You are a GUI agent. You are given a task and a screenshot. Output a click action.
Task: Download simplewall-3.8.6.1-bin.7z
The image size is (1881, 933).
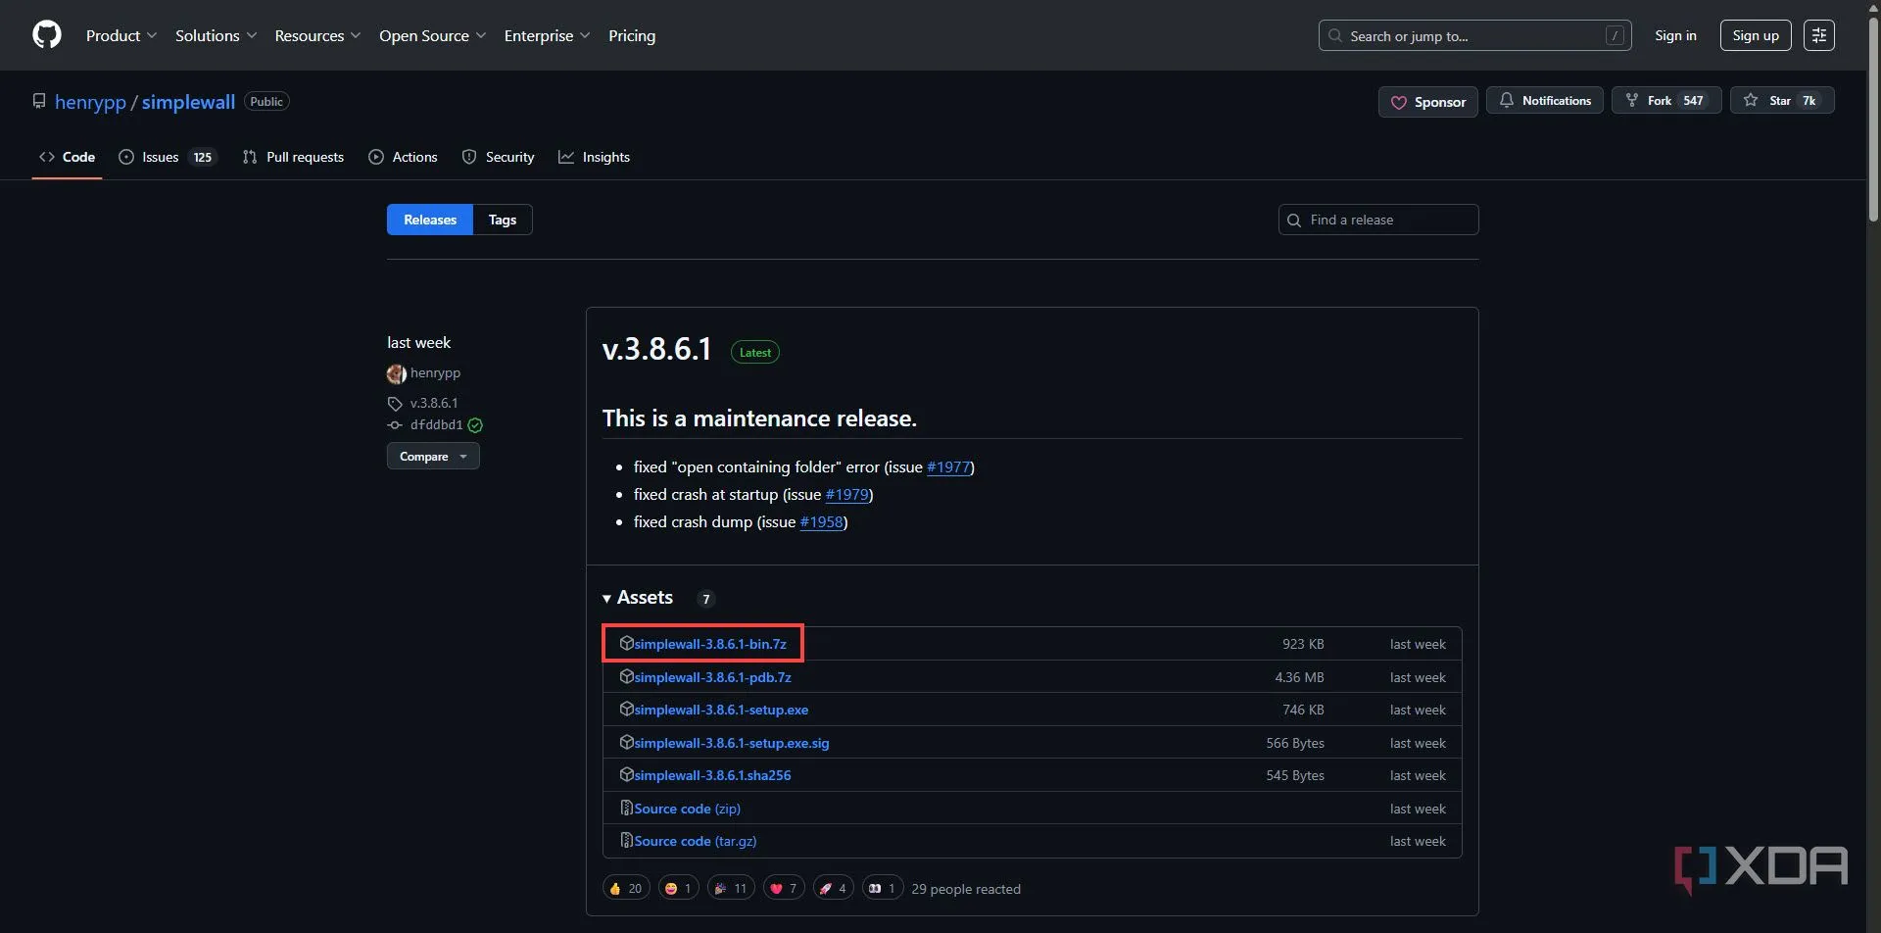click(x=710, y=644)
